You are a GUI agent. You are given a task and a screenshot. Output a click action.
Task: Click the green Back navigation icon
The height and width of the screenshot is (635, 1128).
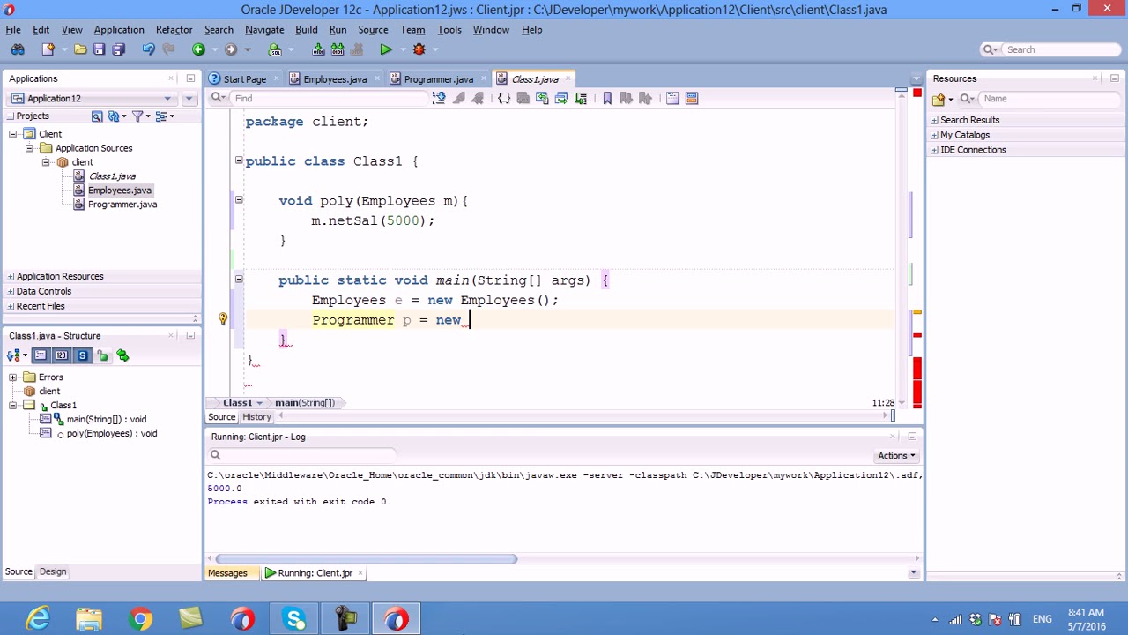click(x=199, y=49)
